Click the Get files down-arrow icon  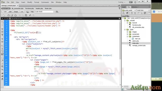click(132, 13)
